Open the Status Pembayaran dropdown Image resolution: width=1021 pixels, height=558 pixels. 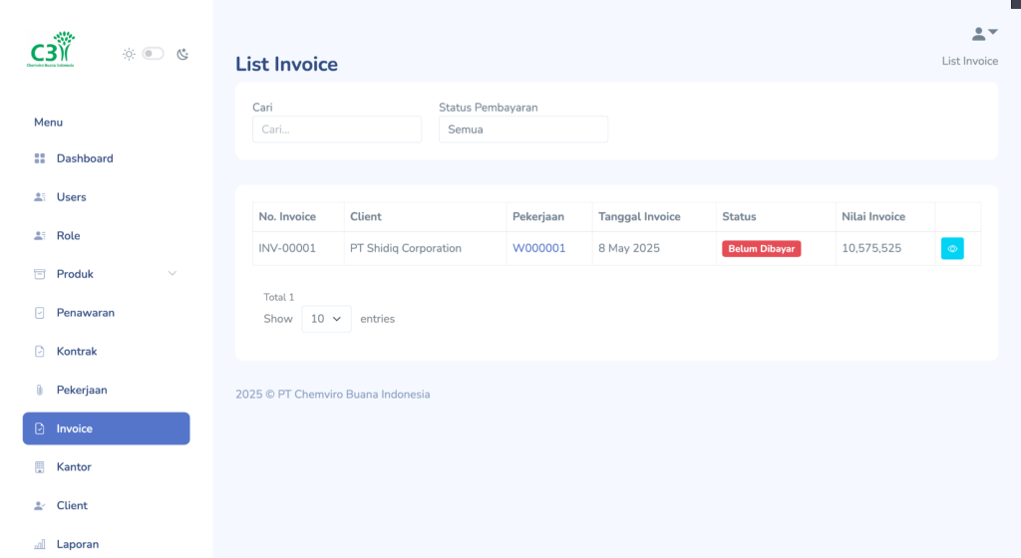coord(522,130)
